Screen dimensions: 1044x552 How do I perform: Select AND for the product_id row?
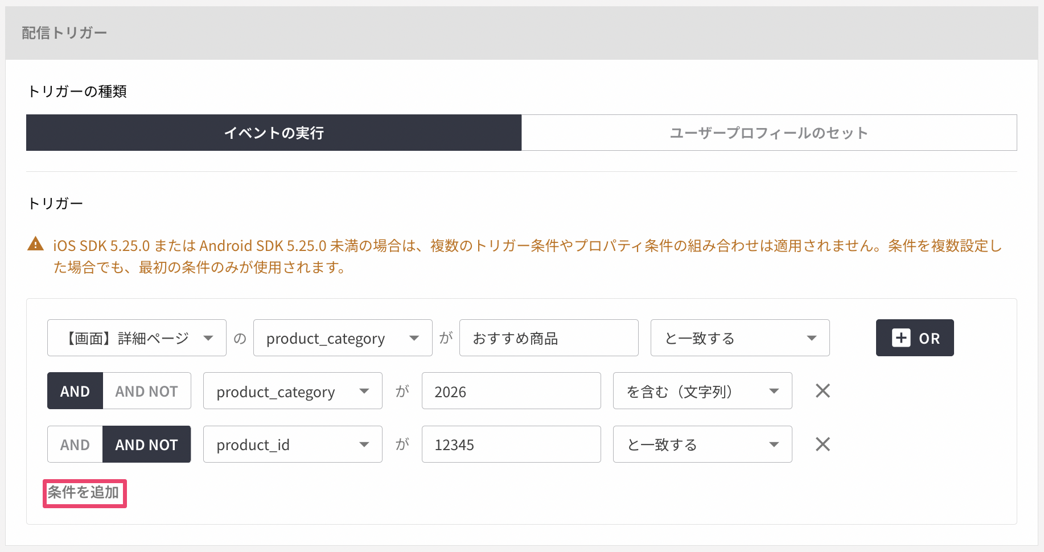click(75, 444)
